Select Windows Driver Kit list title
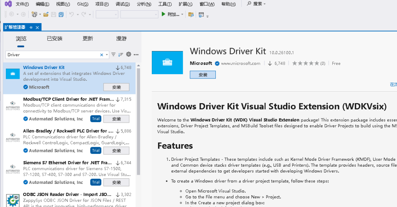 44,68
